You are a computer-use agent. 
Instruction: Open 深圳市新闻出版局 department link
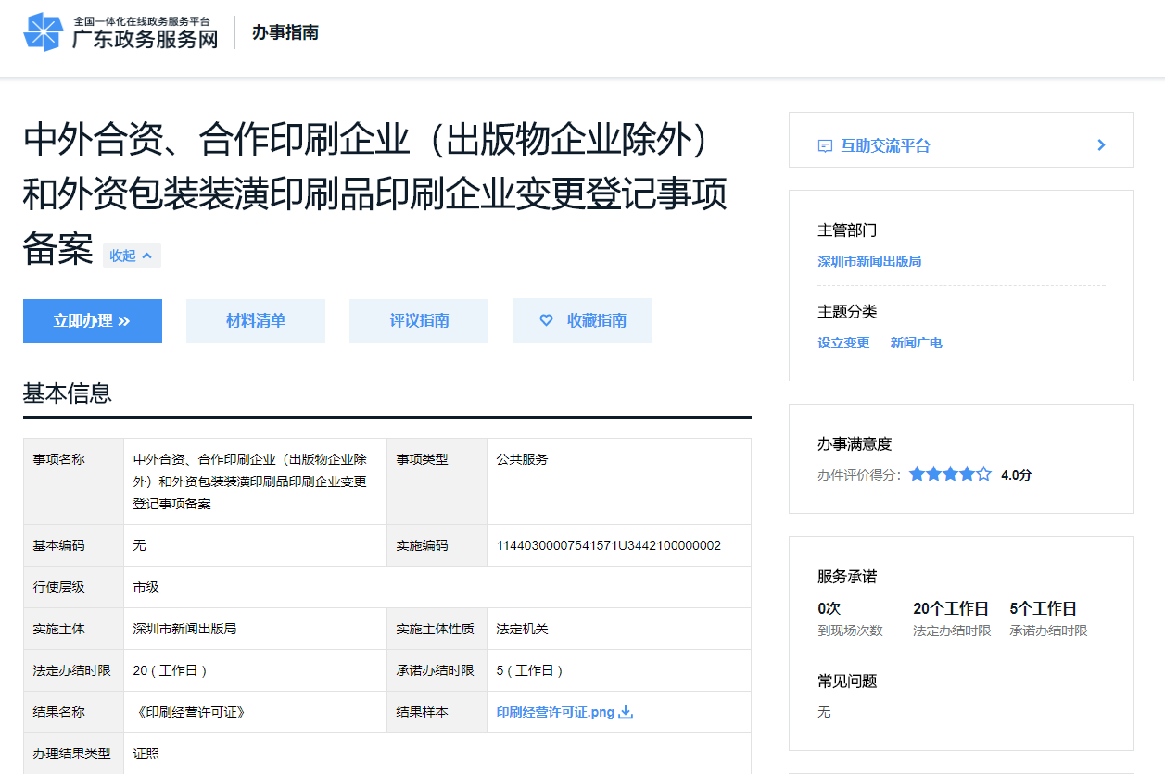(869, 261)
